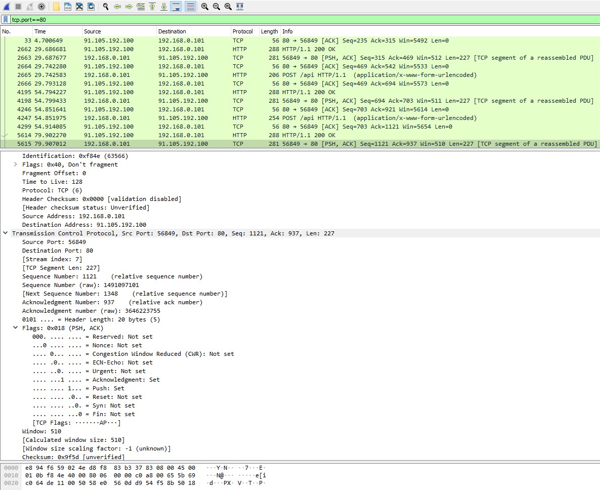Stop the running capture
Image resolution: width=600 pixels, height=490 pixels.
[x=18, y=7]
